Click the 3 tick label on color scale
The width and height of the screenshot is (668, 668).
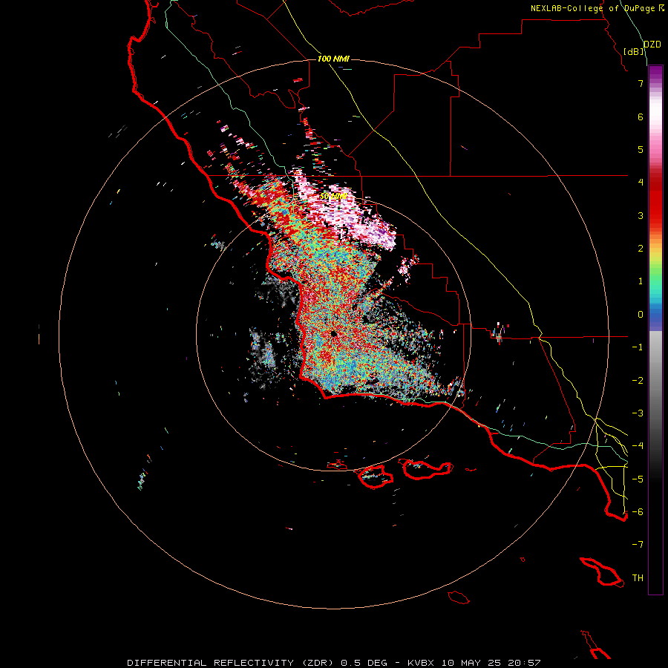[x=641, y=215]
